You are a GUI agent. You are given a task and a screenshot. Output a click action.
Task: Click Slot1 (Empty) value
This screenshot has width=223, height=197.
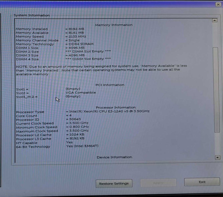coord(73,89)
